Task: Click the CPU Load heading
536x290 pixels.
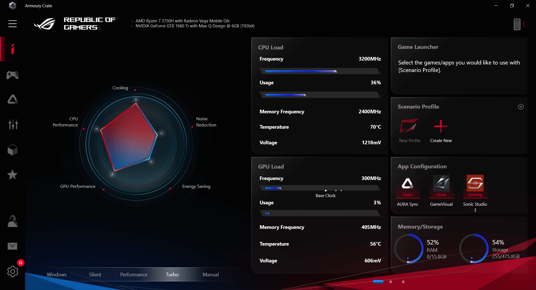Action: click(x=271, y=47)
